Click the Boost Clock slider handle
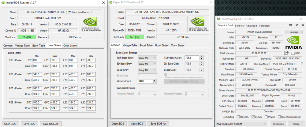306x127 pixels. point(166,74)
